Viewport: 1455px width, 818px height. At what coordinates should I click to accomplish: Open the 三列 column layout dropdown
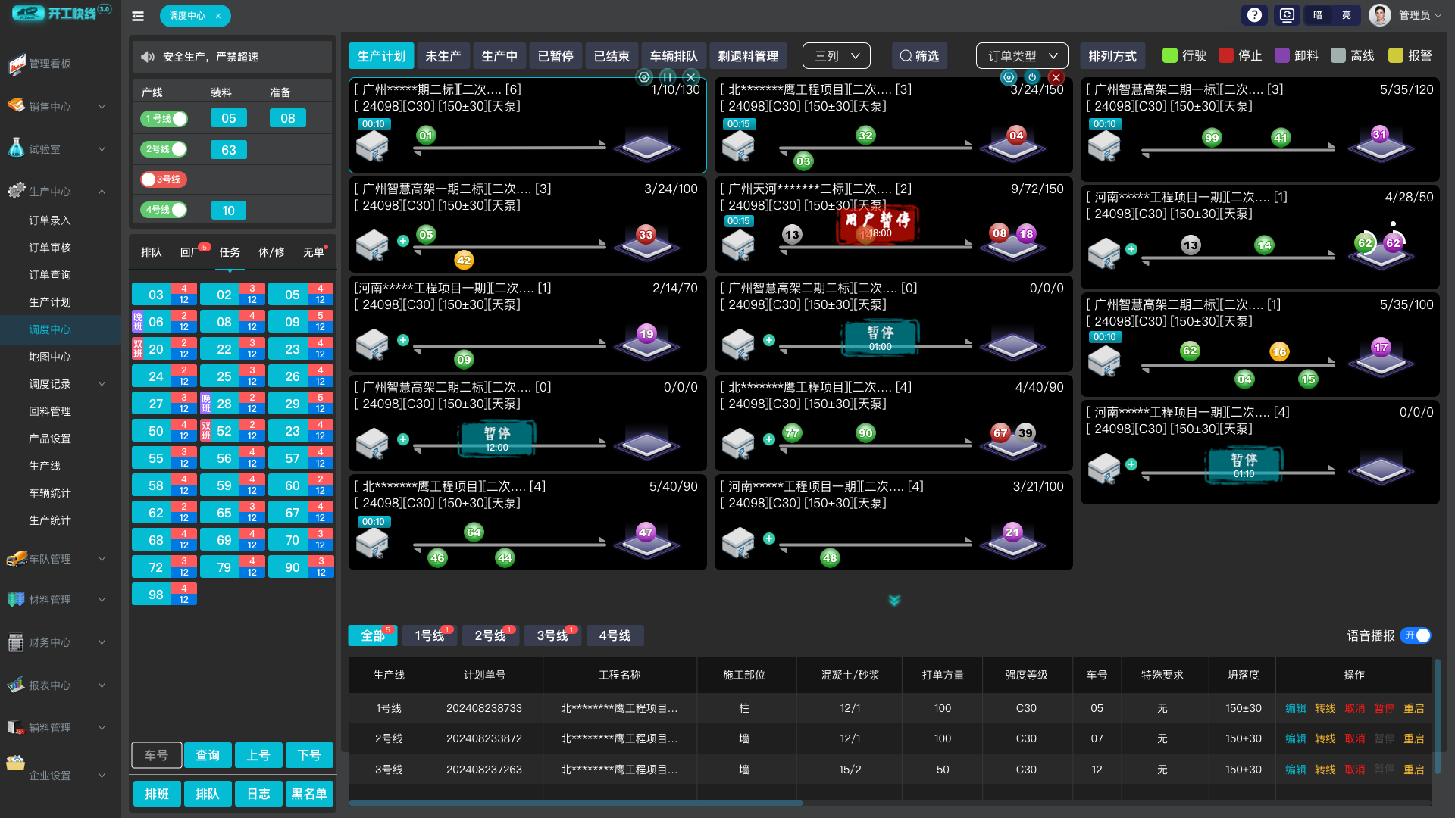(836, 56)
